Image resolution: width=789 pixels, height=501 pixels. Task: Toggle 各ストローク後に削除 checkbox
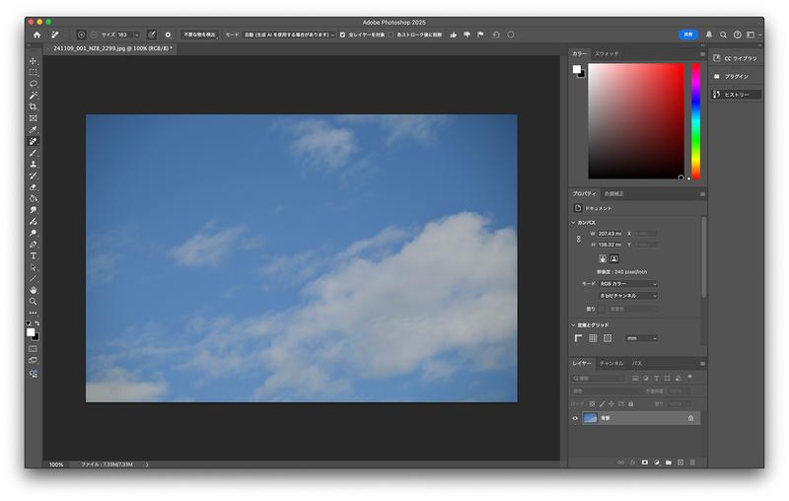coord(391,35)
